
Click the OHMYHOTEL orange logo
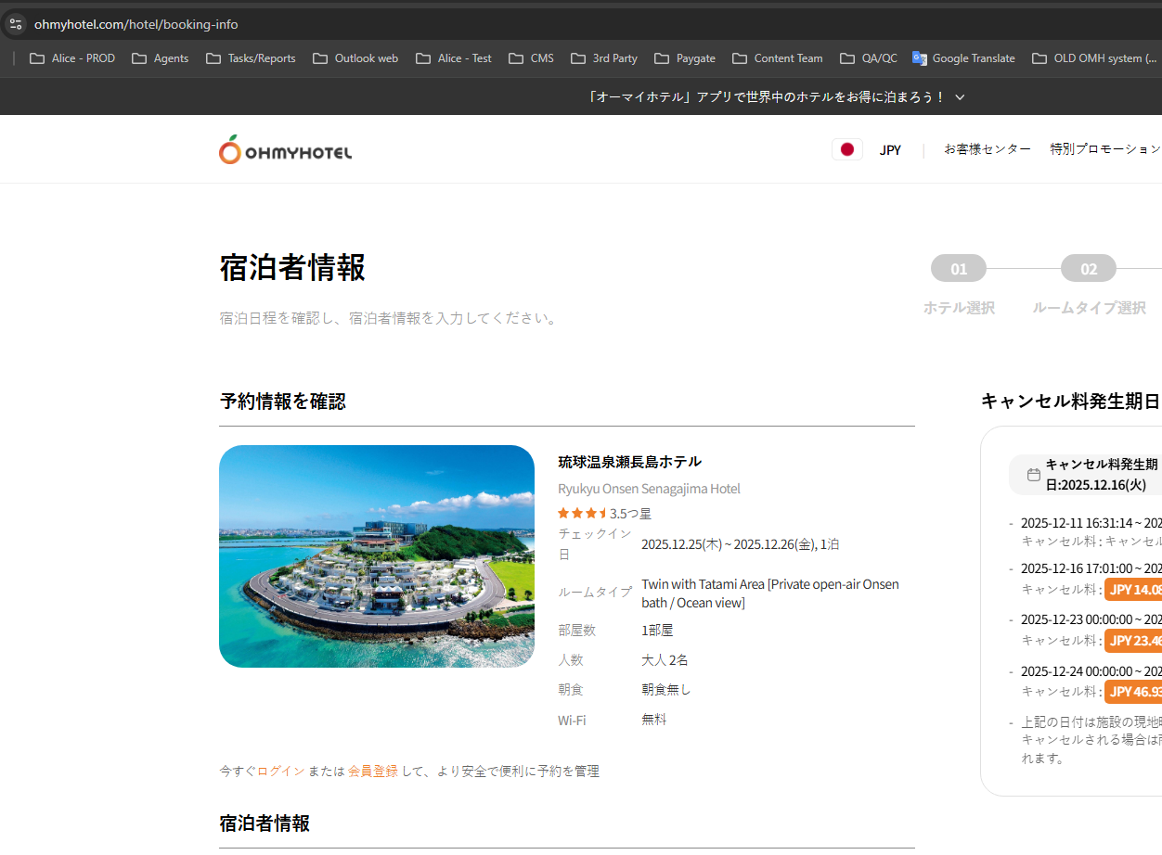[x=285, y=150]
